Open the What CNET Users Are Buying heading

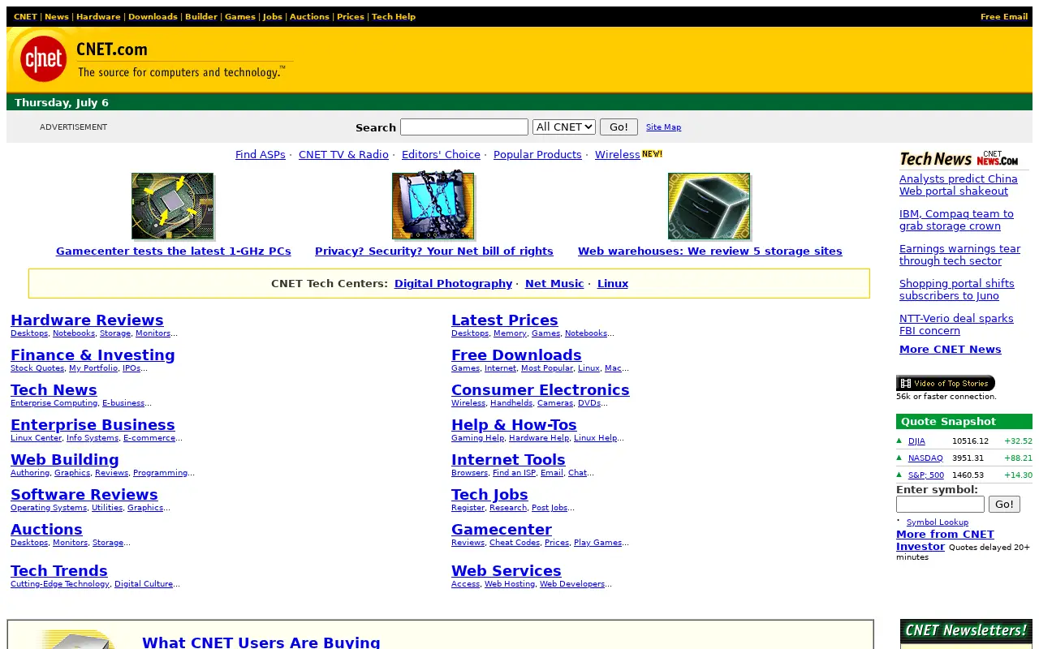tap(261, 642)
